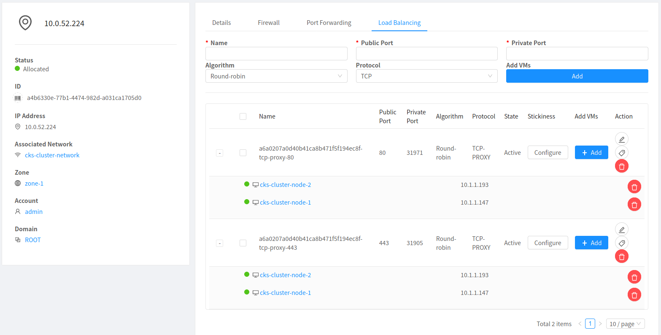661x335 pixels.
Task: Click edit pencil icon for tcp-proxy-80 rule
Action: tap(621, 139)
